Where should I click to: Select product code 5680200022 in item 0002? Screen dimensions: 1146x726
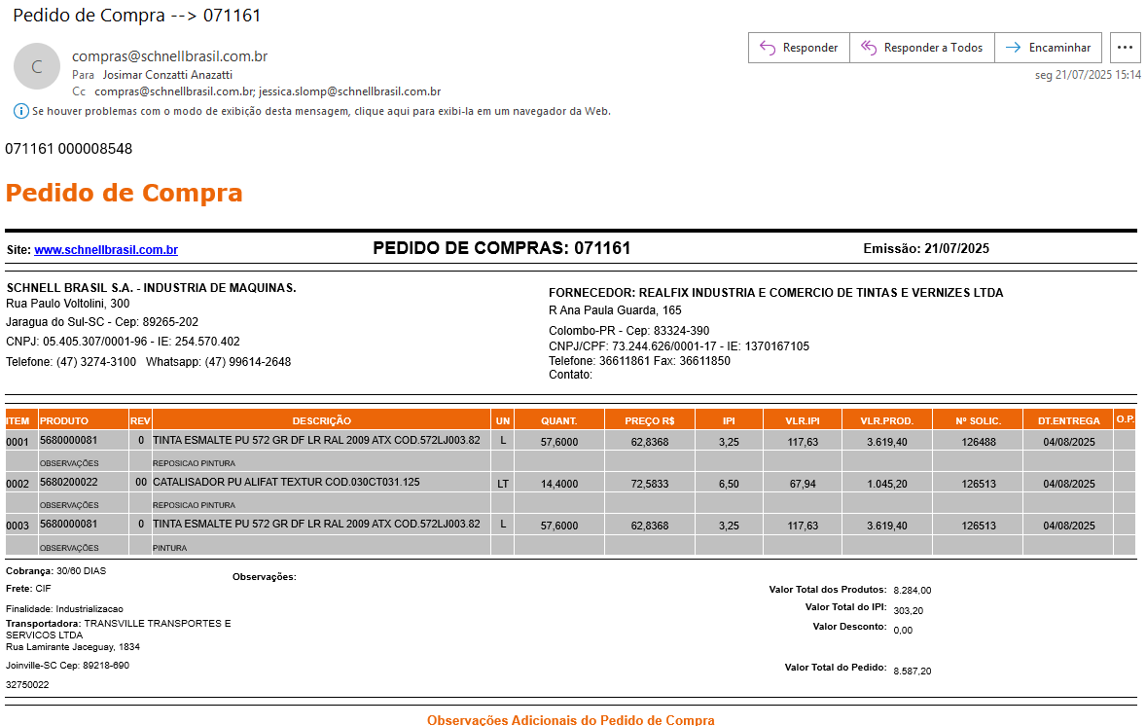click(69, 483)
